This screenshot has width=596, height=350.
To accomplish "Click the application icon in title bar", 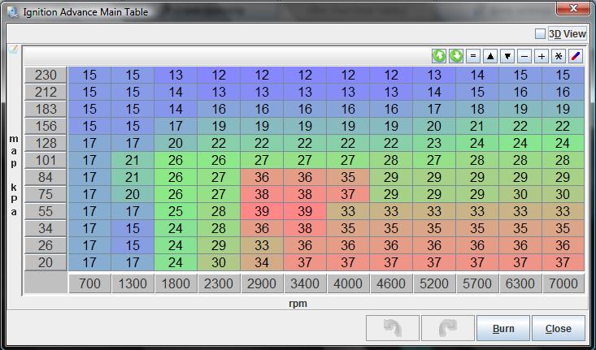I will pos(13,11).
